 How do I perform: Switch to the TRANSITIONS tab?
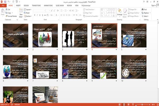(36, 6)
